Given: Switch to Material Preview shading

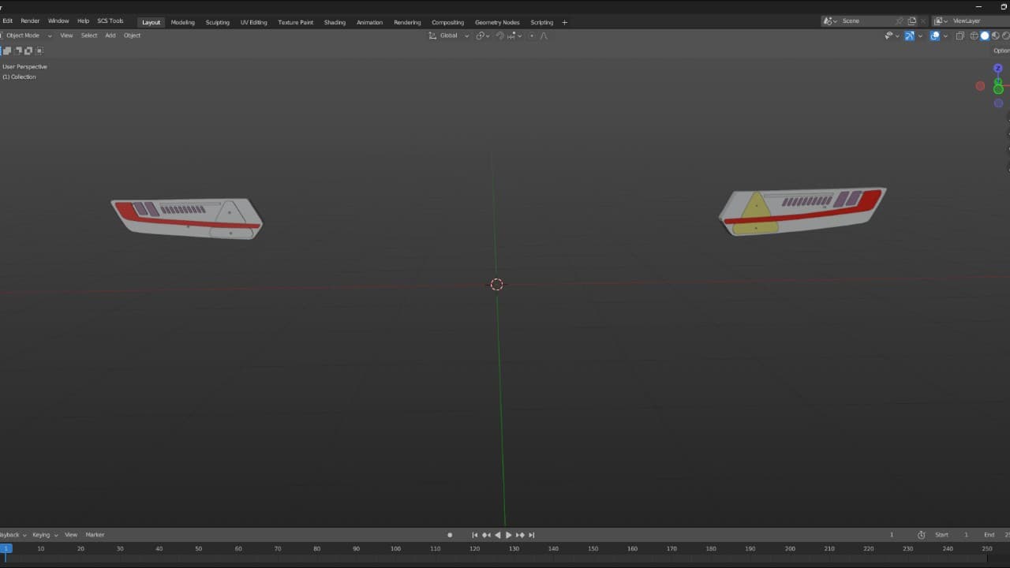Looking at the screenshot, I should 996,35.
